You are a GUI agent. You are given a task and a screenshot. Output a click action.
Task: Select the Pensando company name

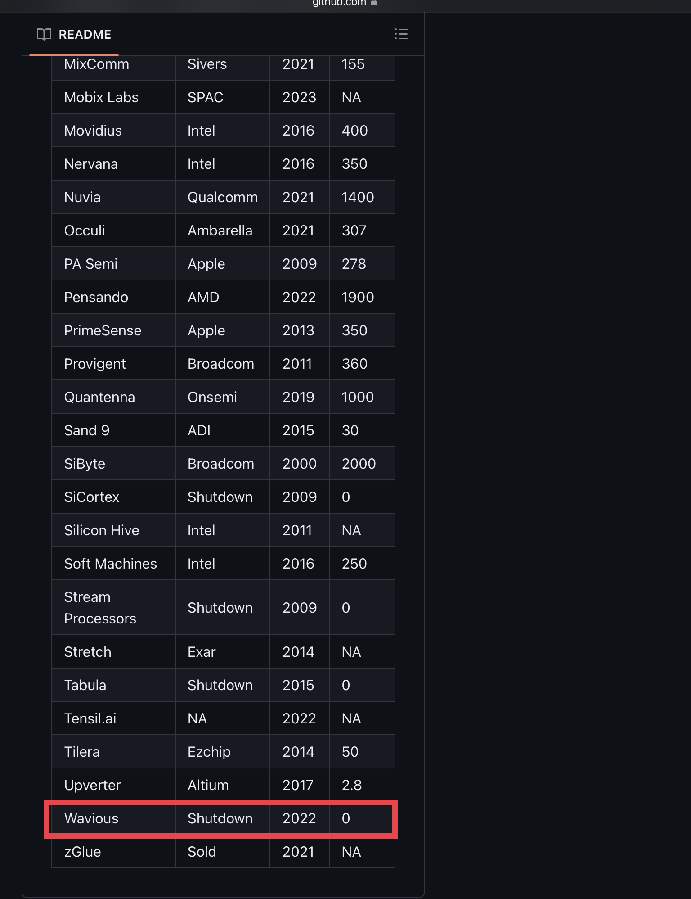96,297
